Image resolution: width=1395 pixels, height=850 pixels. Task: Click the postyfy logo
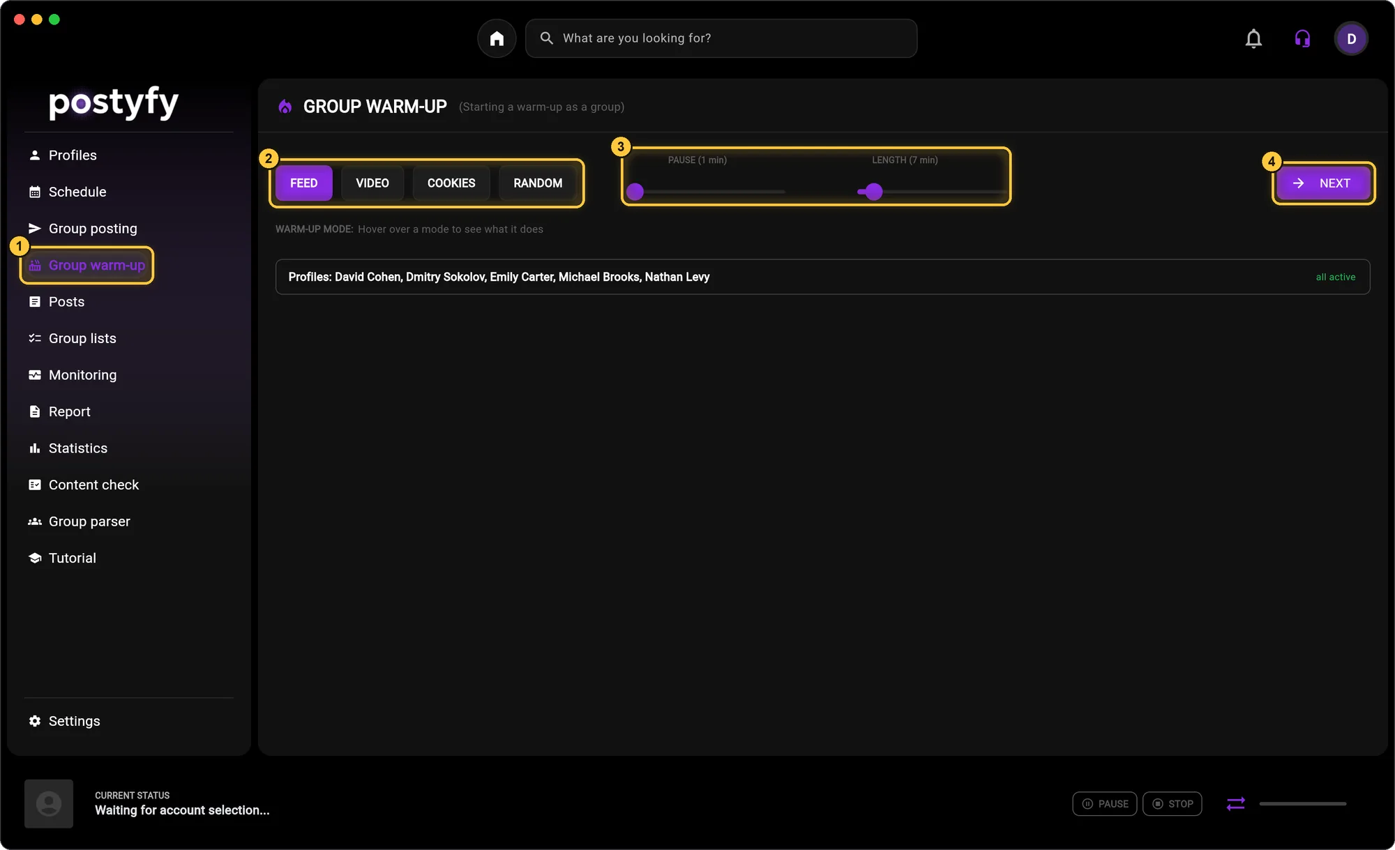[x=114, y=103]
